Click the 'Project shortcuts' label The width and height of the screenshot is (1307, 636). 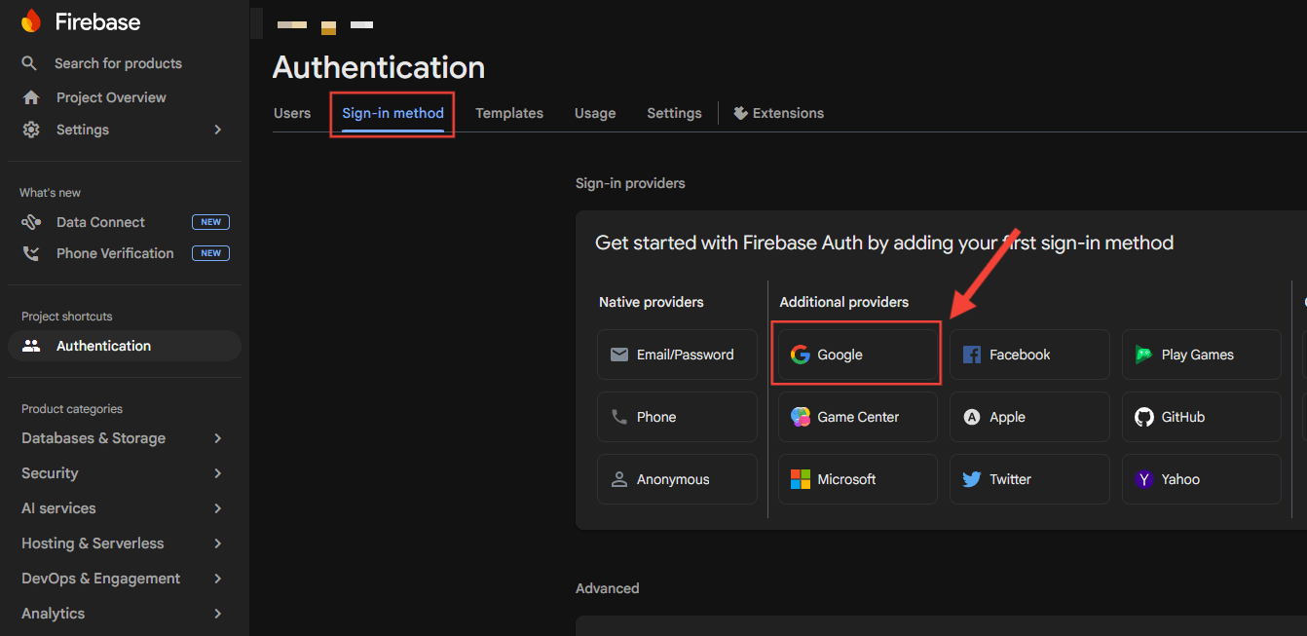[x=67, y=317]
